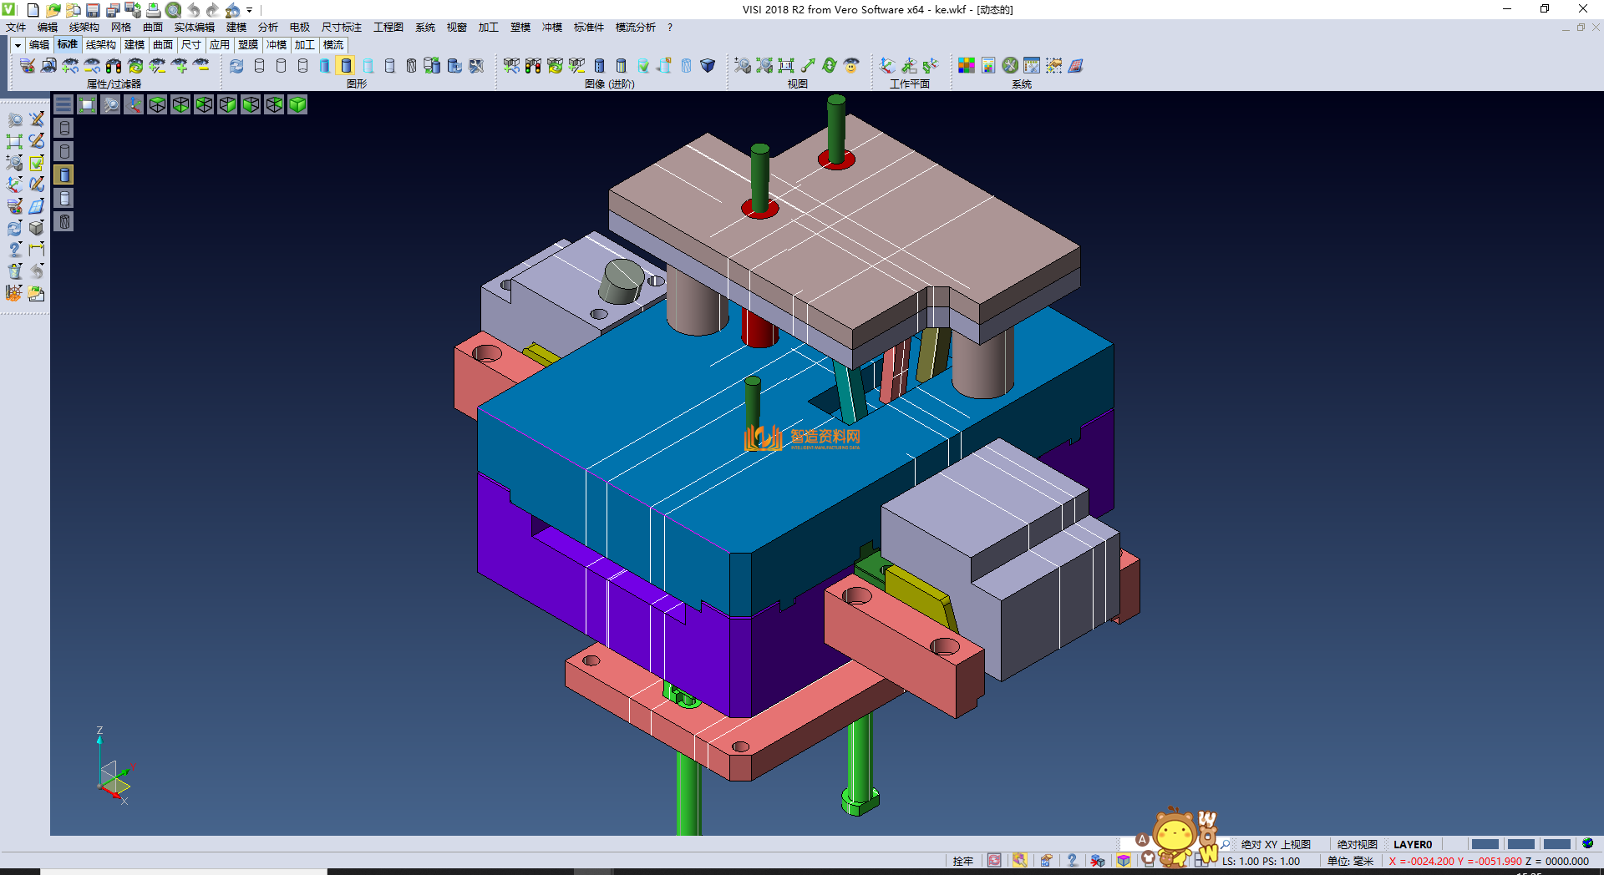Click the shaded solid cube view icon

click(x=297, y=104)
